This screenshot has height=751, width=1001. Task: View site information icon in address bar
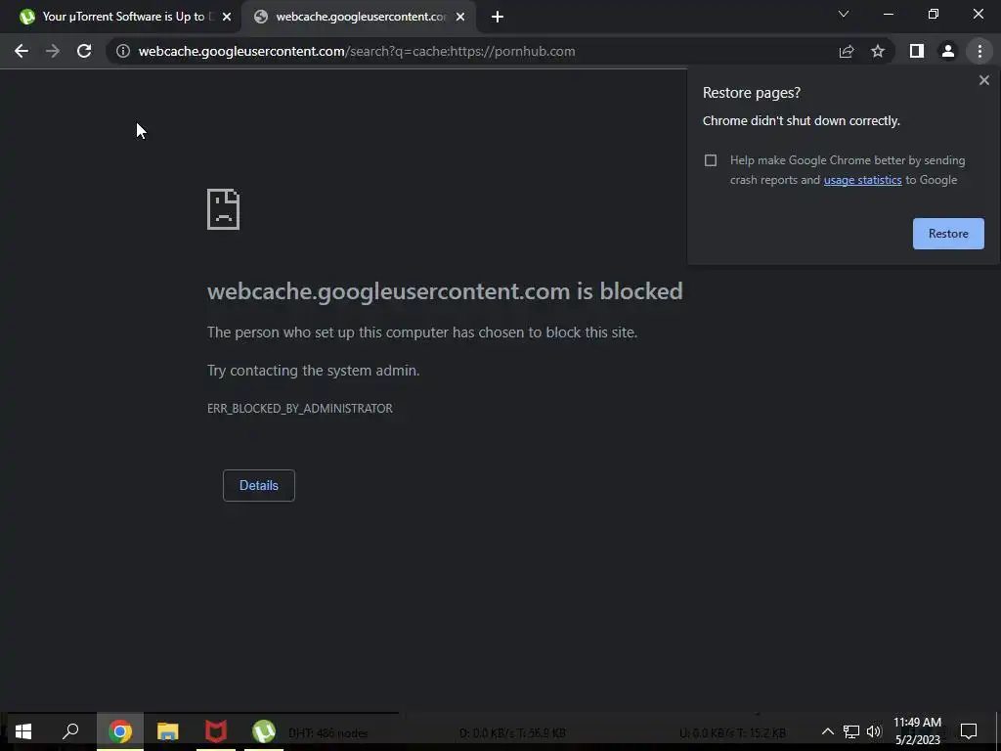(x=122, y=51)
